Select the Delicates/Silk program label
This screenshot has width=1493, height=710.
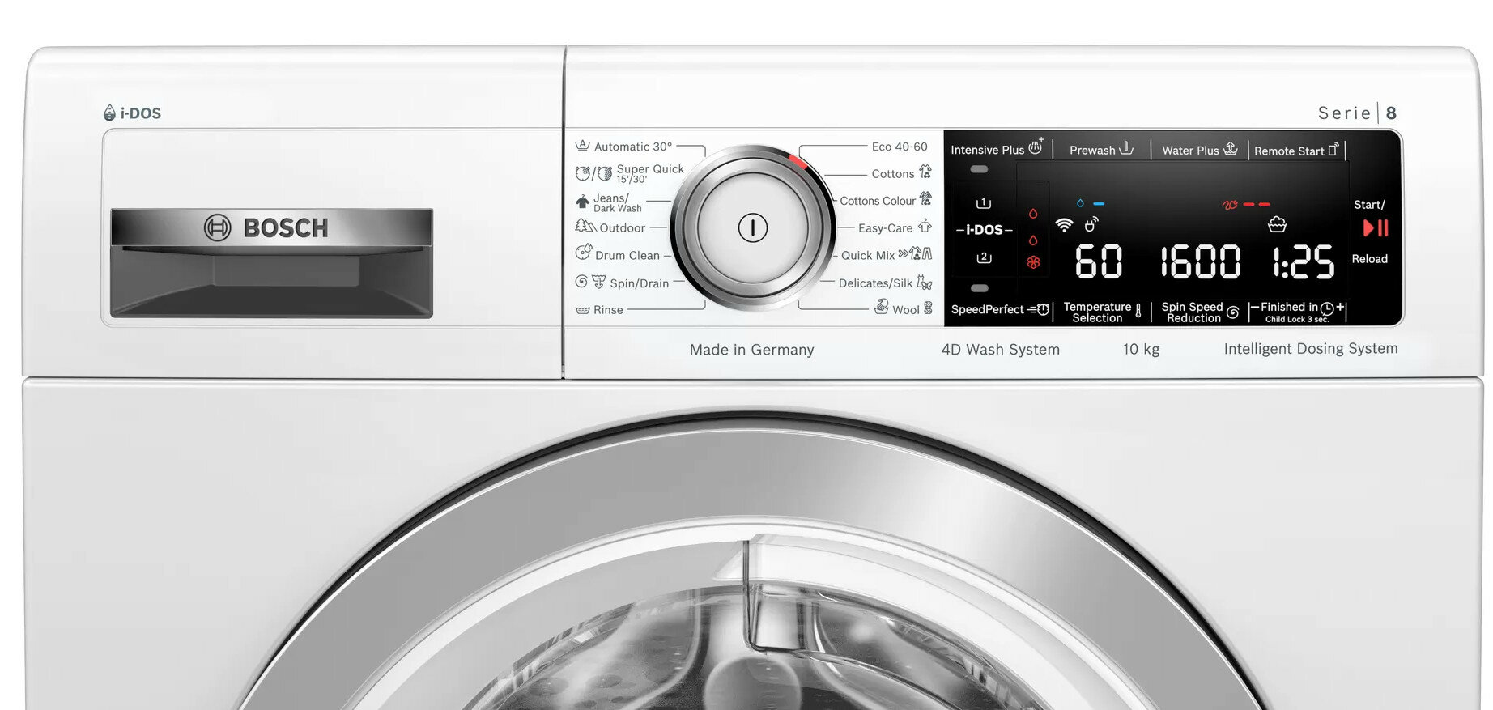[875, 283]
